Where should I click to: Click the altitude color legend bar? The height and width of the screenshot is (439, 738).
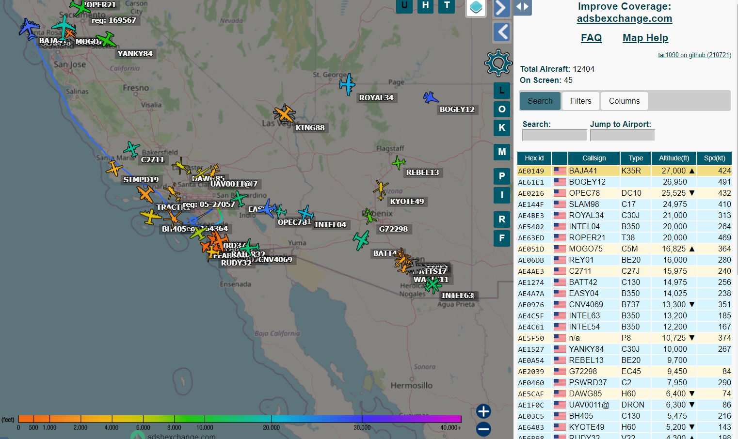(x=240, y=419)
